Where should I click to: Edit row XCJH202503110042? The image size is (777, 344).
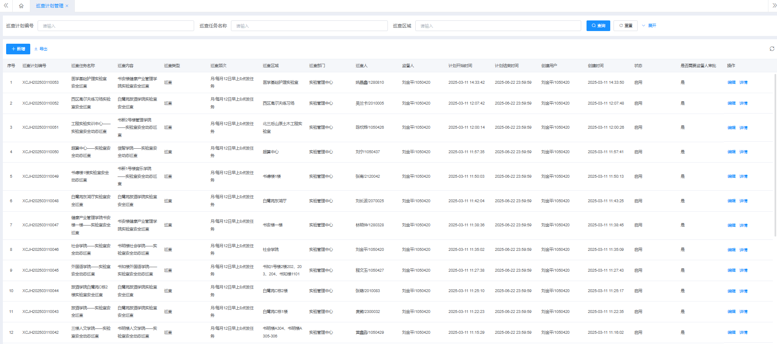click(731, 333)
